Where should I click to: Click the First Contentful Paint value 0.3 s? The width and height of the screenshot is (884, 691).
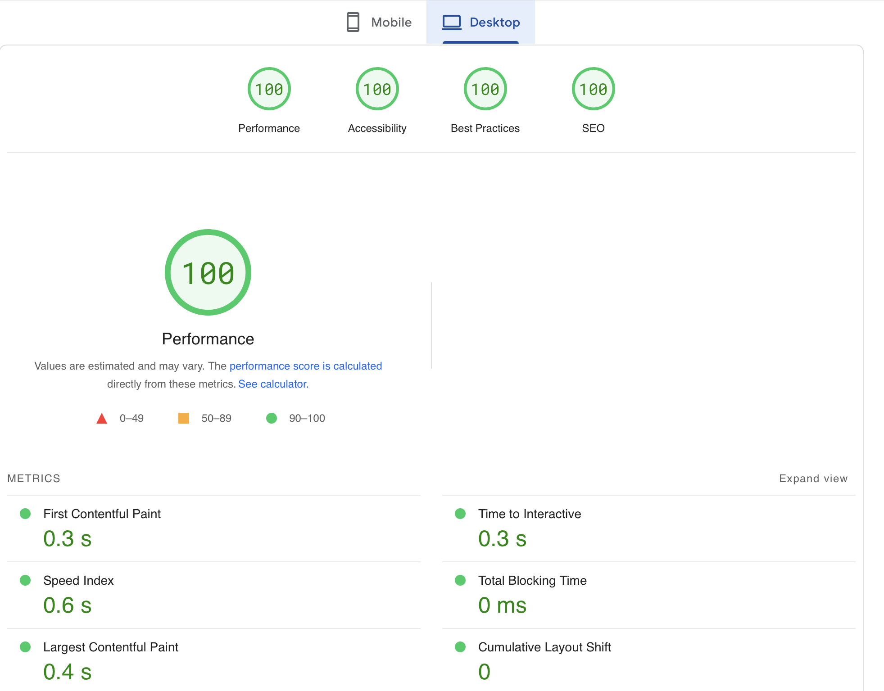point(68,539)
